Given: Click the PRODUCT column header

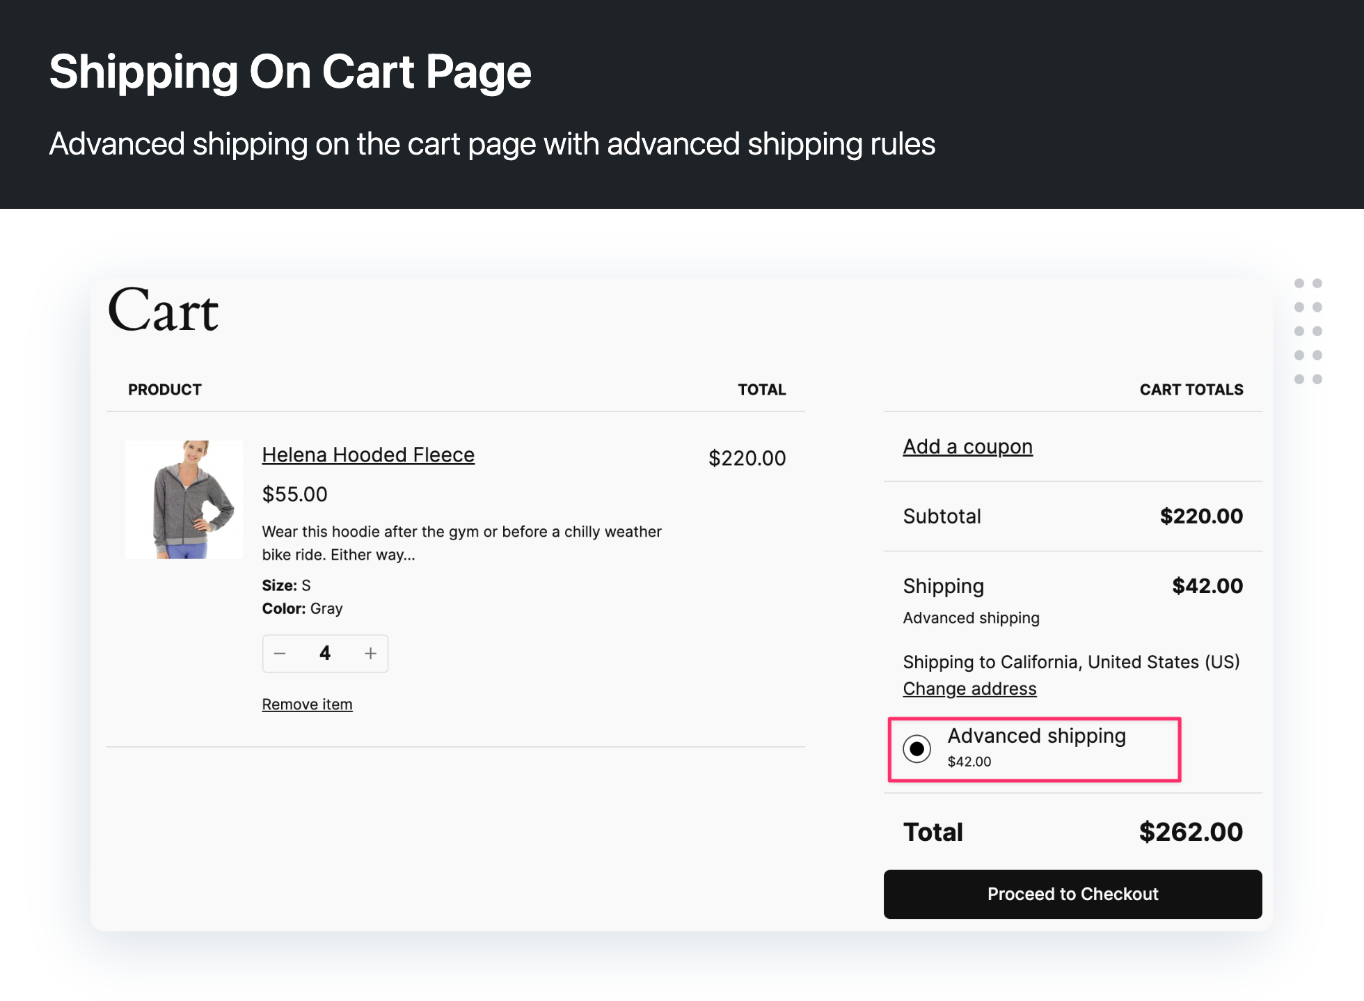Looking at the screenshot, I should pyautogui.click(x=165, y=389).
